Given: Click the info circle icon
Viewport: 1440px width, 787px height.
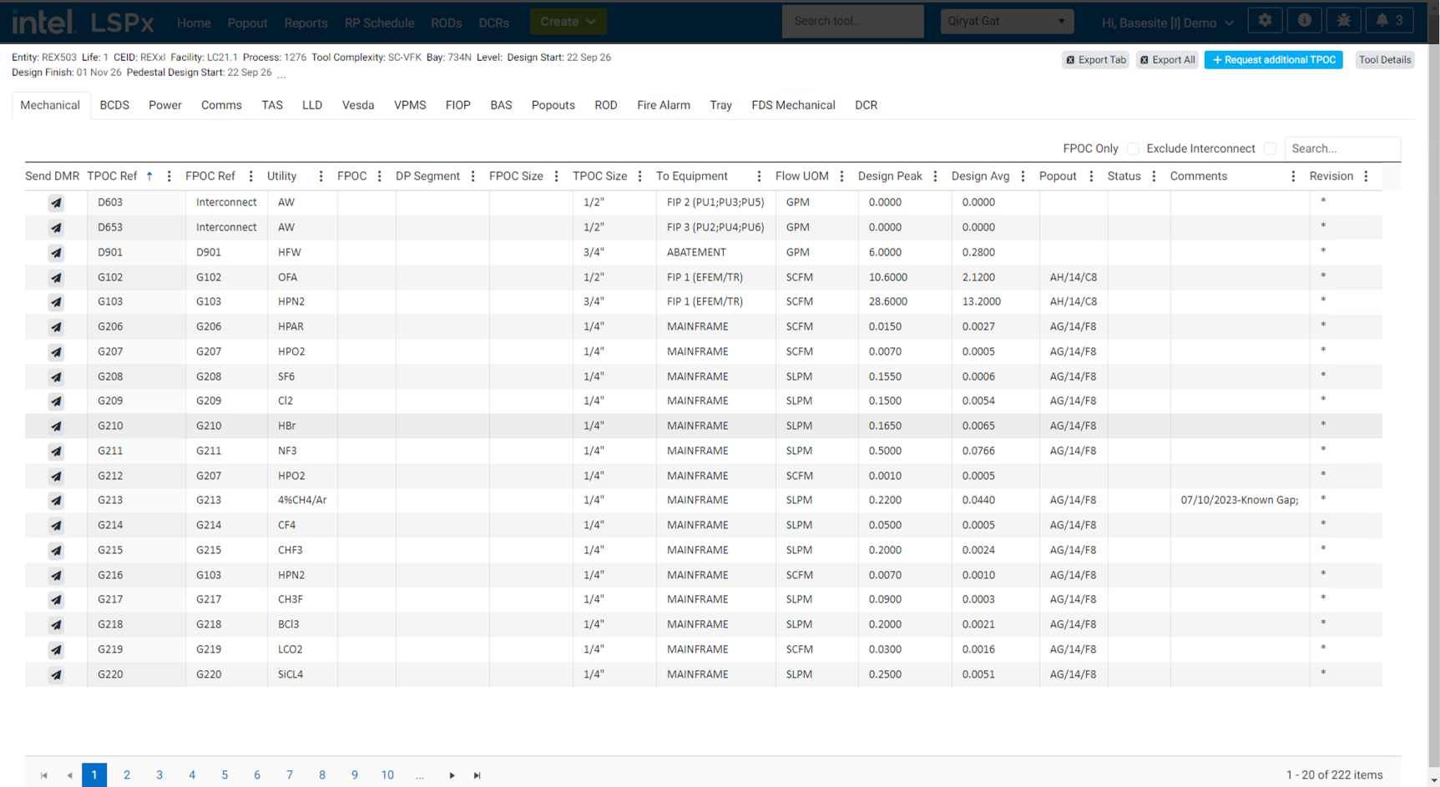Looking at the screenshot, I should (1304, 21).
